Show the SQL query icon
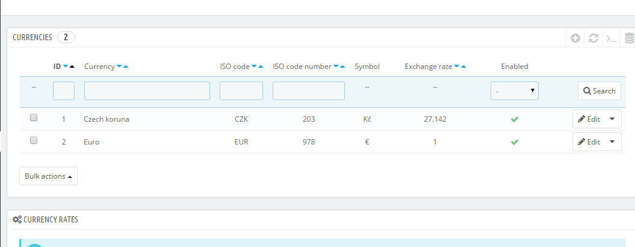 611,38
